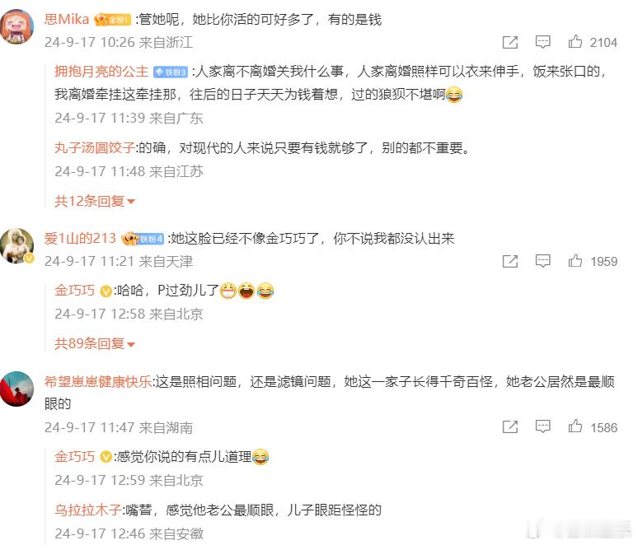This screenshot has width=638, height=545.
Task: Like 爱1山的213's comment with 1959 likes
Action: (575, 260)
